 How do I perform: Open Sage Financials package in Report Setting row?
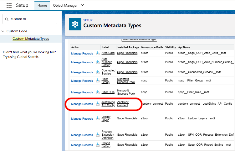click(127, 145)
